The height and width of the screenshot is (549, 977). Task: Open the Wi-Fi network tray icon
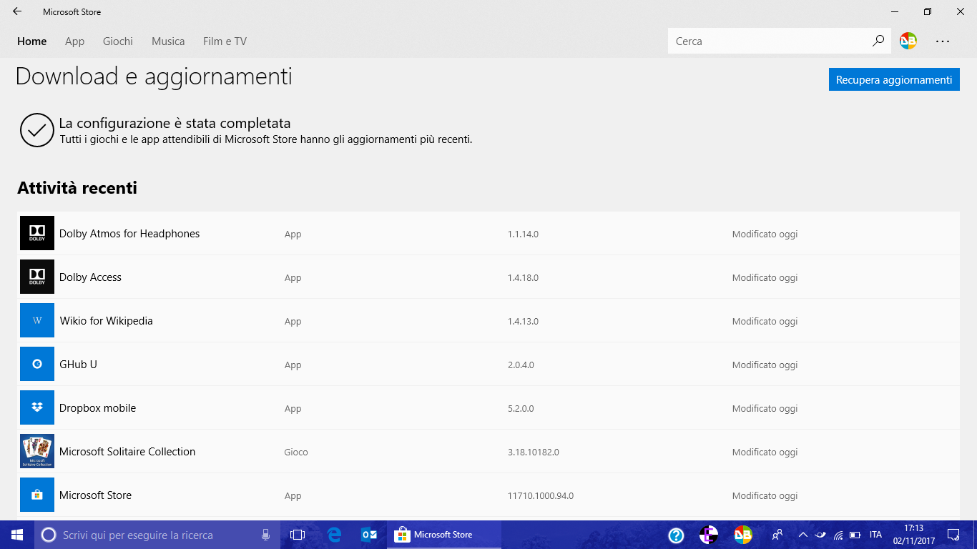tap(838, 535)
